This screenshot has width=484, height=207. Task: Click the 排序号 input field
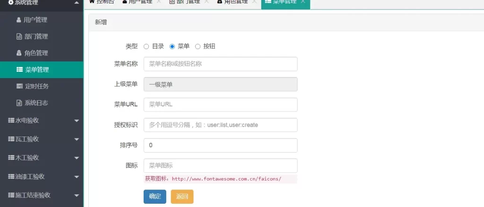(x=220, y=145)
